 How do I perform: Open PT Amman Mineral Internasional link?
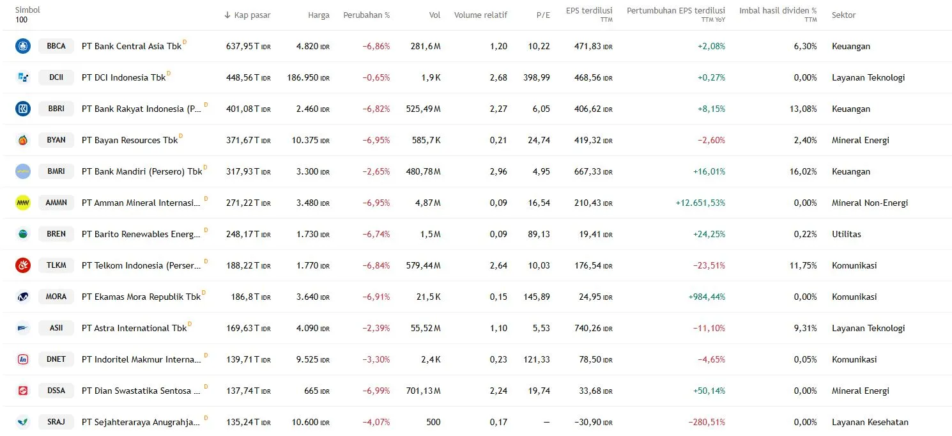tap(141, 203)
